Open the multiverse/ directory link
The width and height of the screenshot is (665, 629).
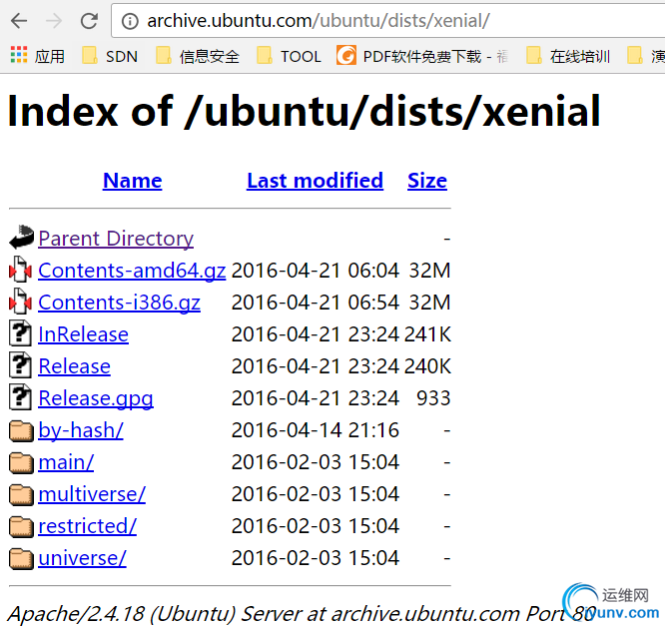click(92, 494)
